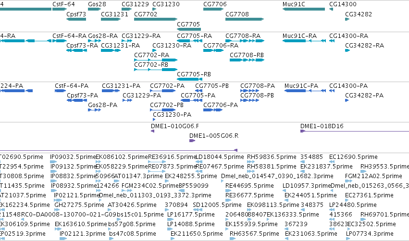
Task: Click transcript CG7705-RA
Action: click(190, 41)
